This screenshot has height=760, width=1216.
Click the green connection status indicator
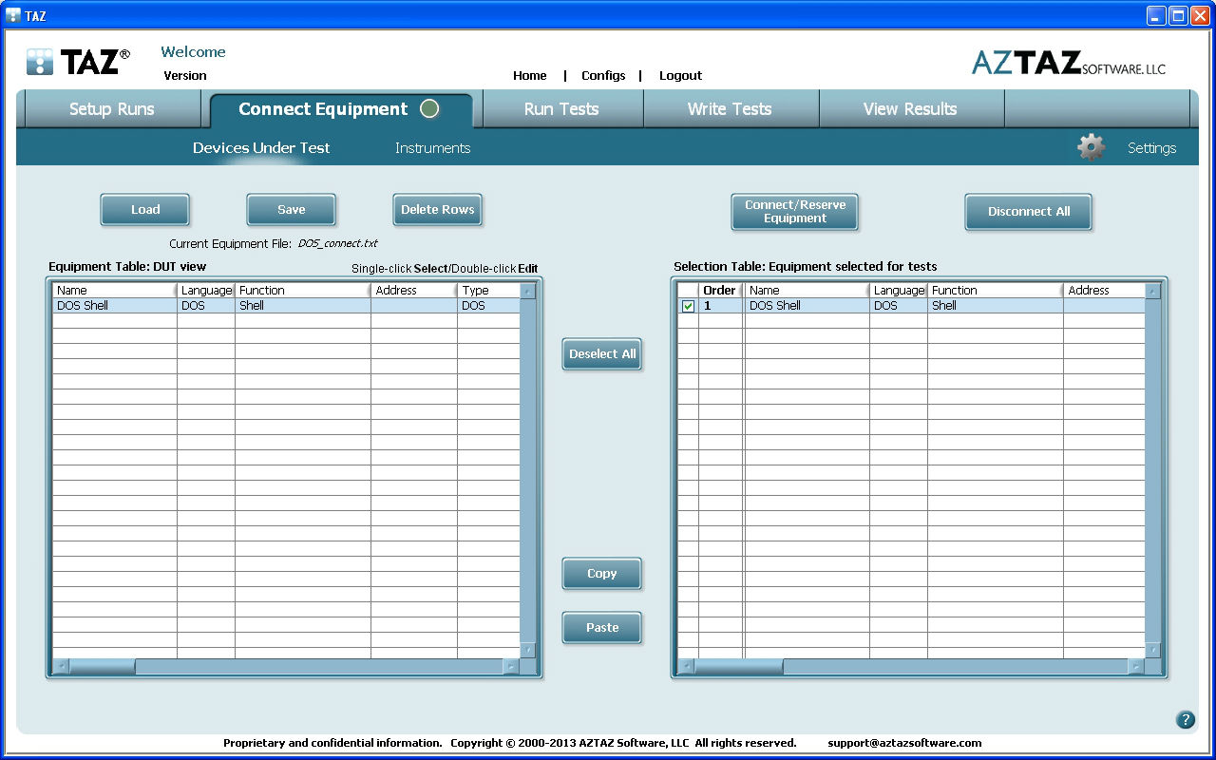429,109
